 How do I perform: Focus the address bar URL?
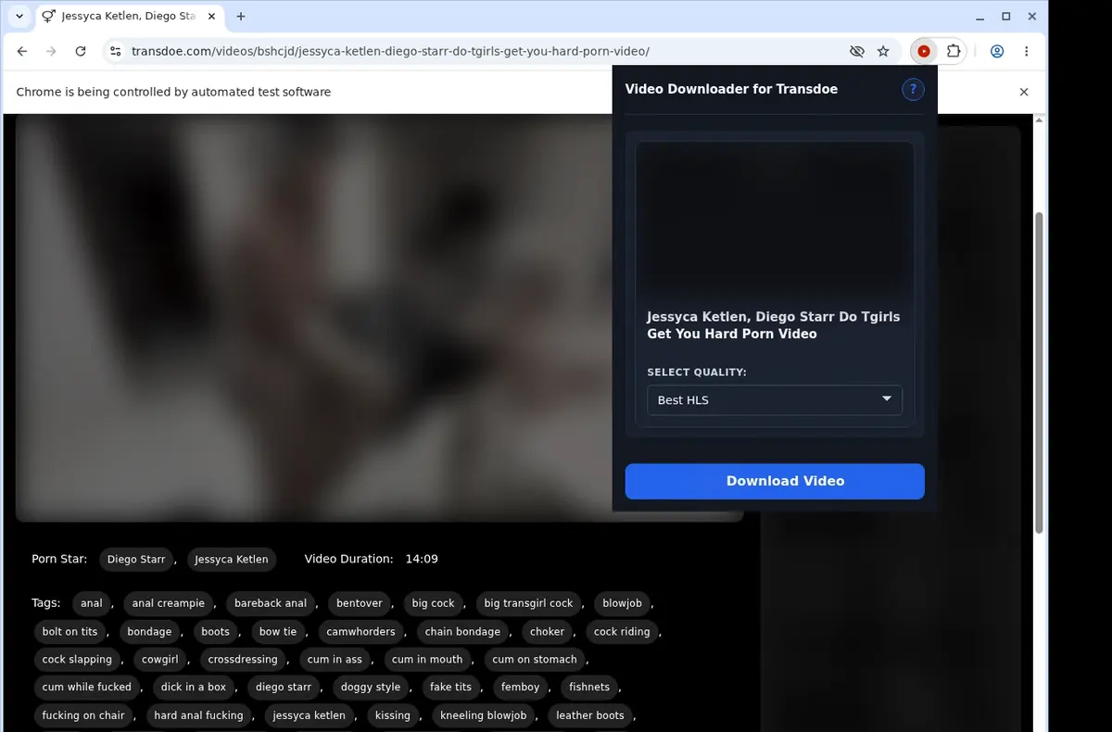390,52
